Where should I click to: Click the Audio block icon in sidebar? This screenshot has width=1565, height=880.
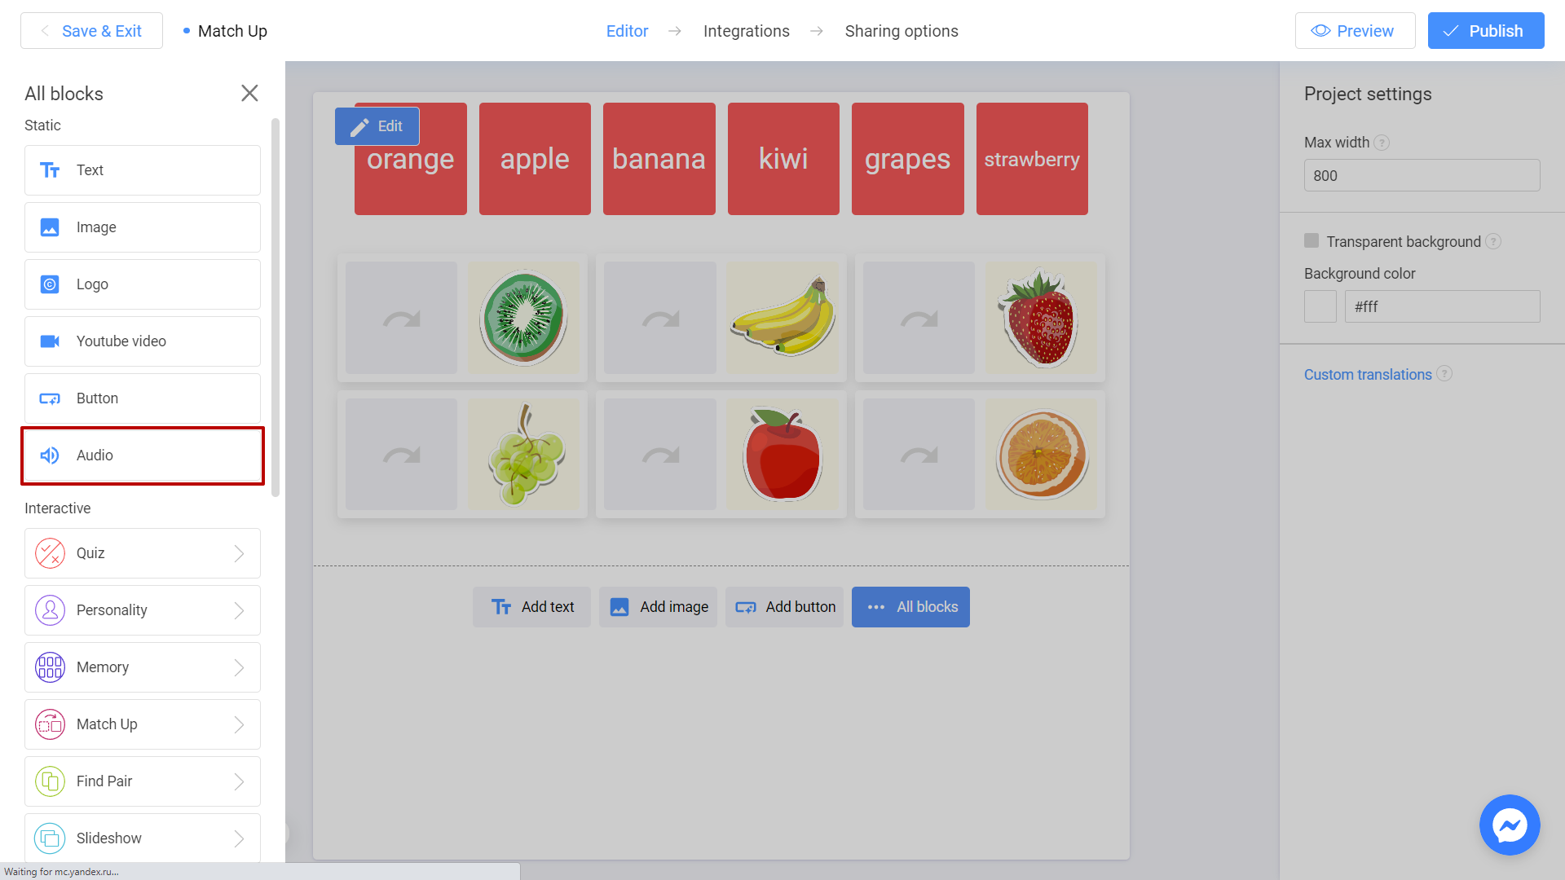pyautogui.click(x=50, y=455)
